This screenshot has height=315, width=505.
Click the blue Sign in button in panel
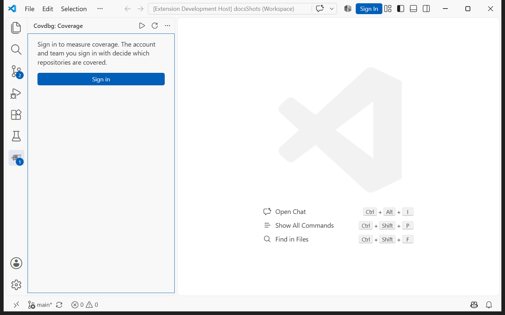pyautogui.click(x=101, y=79)
